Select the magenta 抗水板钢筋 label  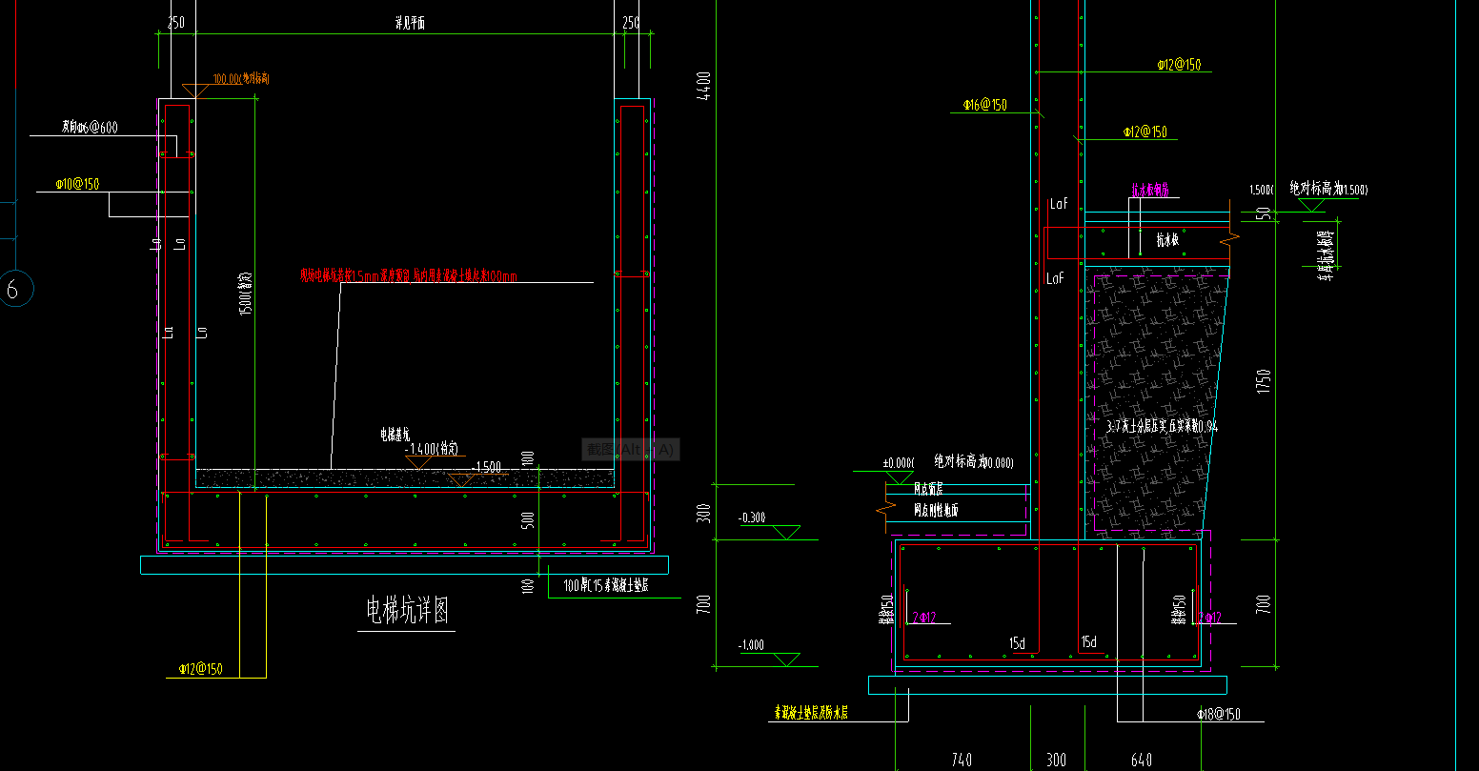pyautogui.click(x=1150, y=190)
